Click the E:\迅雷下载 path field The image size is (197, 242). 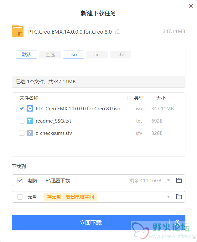(x=58, y=180)
